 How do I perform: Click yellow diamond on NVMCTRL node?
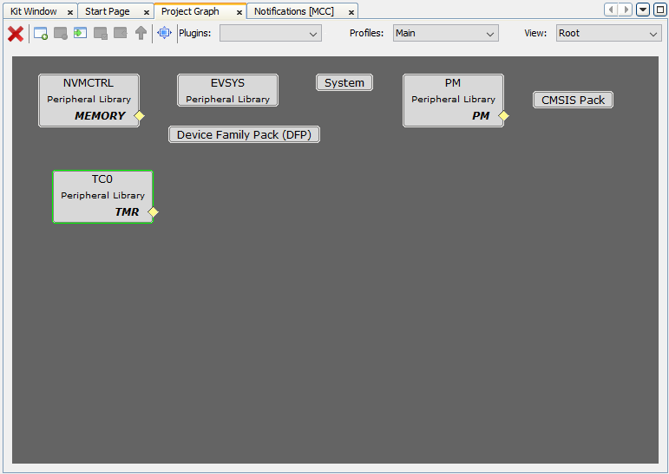(x=139, y=116)
